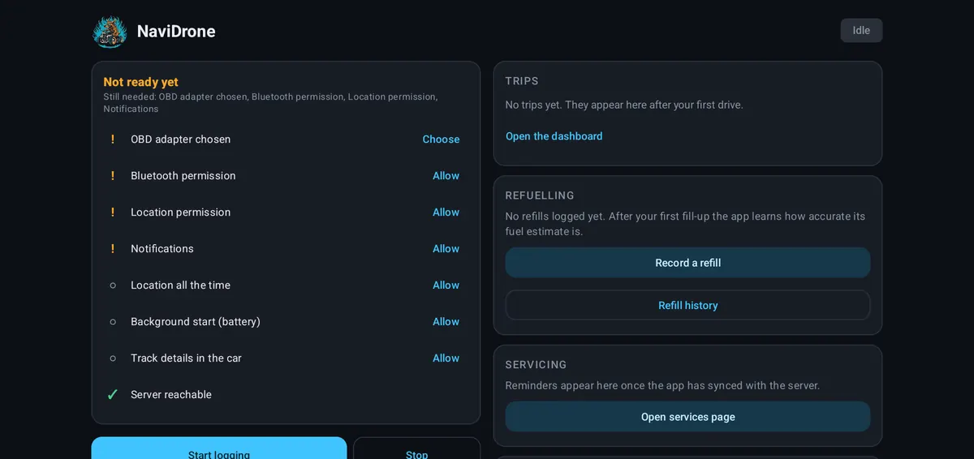The image size is (974, 459).
Task: Click the Location permission label
Action: coord(180,212)
